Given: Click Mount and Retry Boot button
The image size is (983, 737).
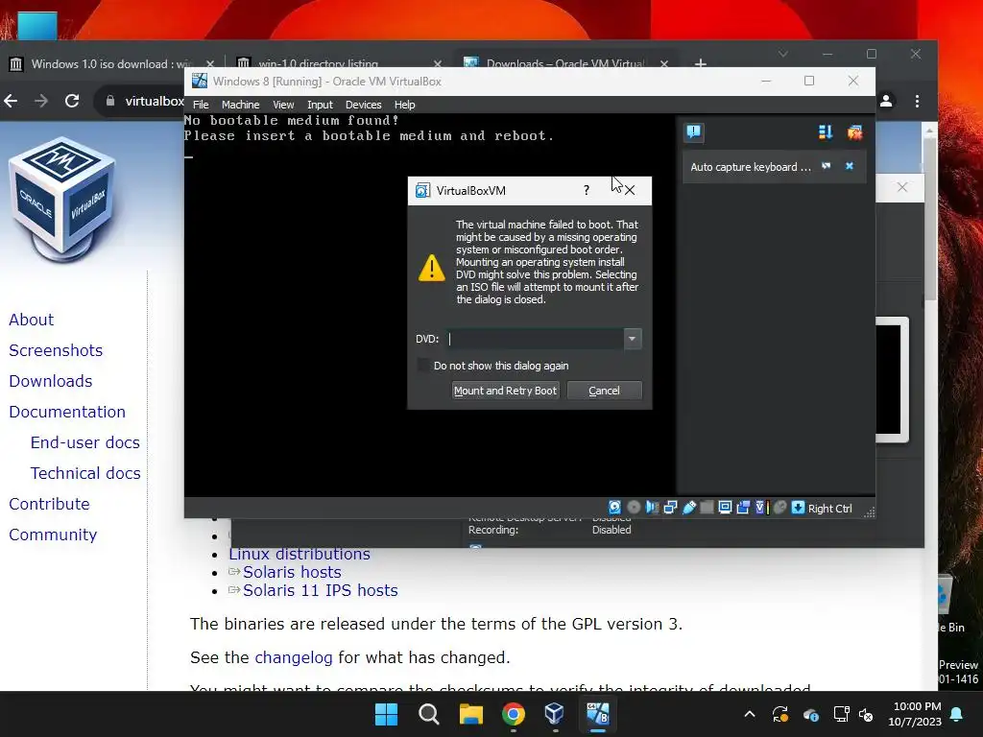Looking at the screenshot, I should tap(505, 391).
